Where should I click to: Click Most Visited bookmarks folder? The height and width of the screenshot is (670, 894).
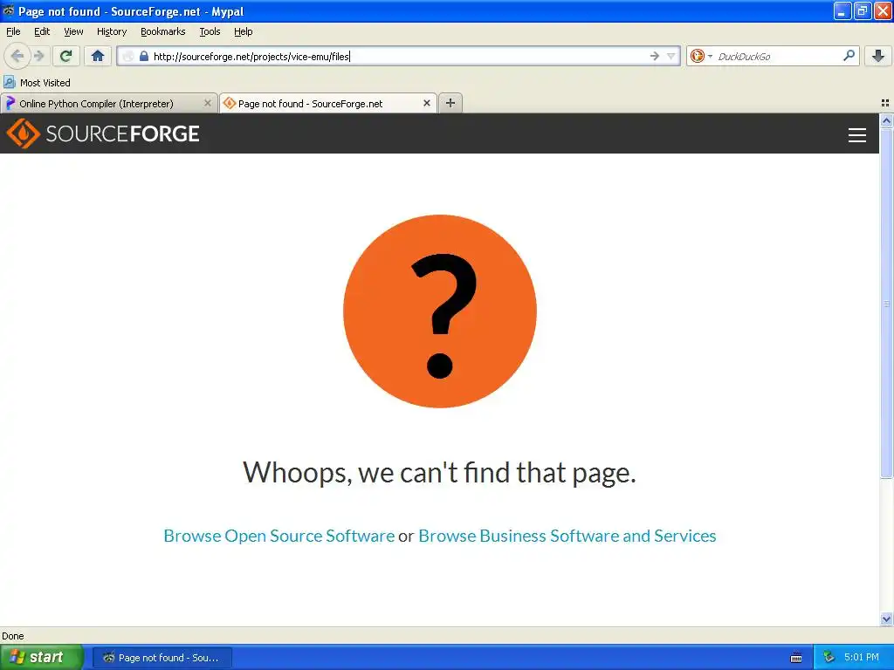pyautogui.click(x=38, y=83)
